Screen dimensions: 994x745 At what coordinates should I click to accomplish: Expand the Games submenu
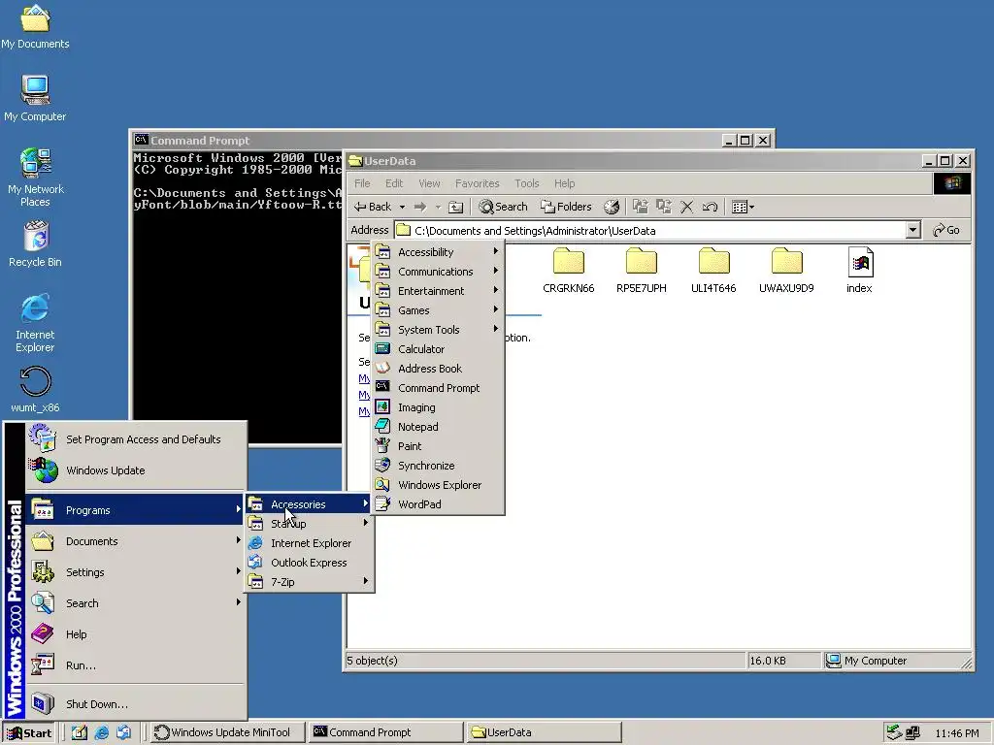click(438, 310)
